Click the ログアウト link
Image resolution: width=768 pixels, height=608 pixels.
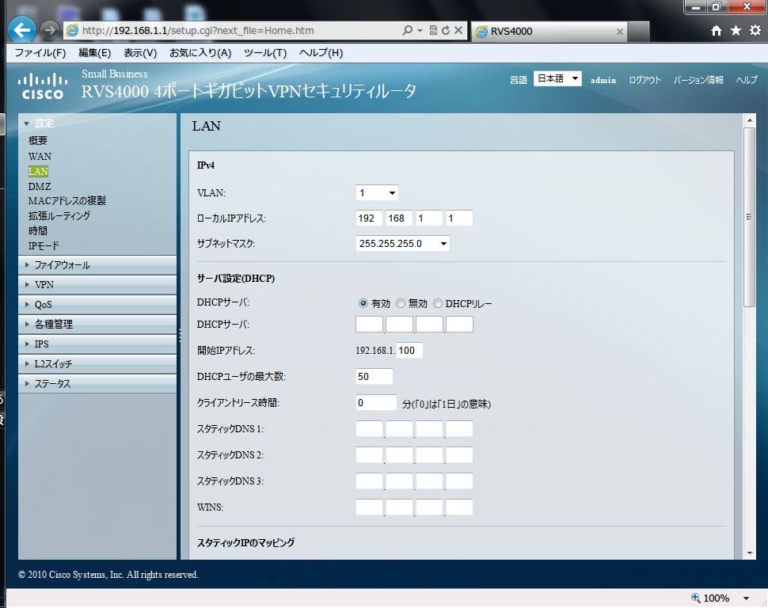[644, 80]
